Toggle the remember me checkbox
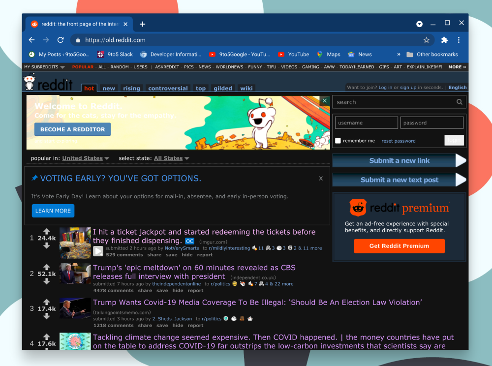Viewport: 492px width, 366px height. 338,141
